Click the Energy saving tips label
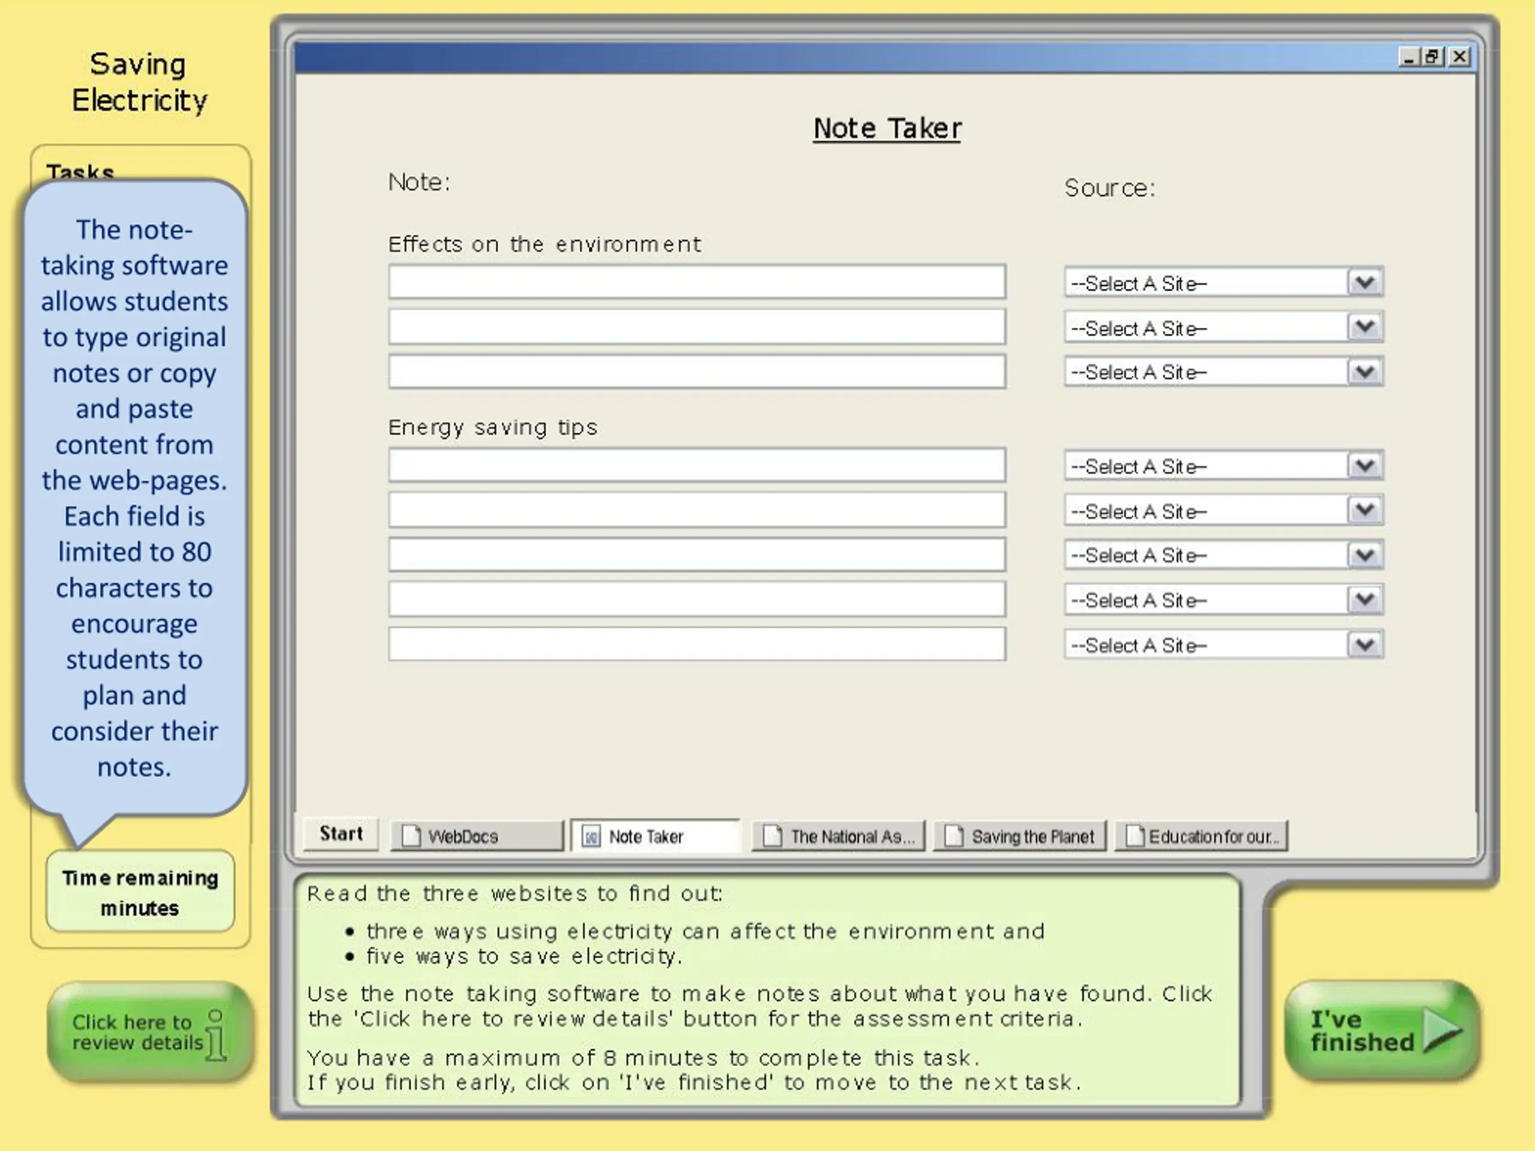Screen dimensions: 1535x1151 tap(492, 427)
